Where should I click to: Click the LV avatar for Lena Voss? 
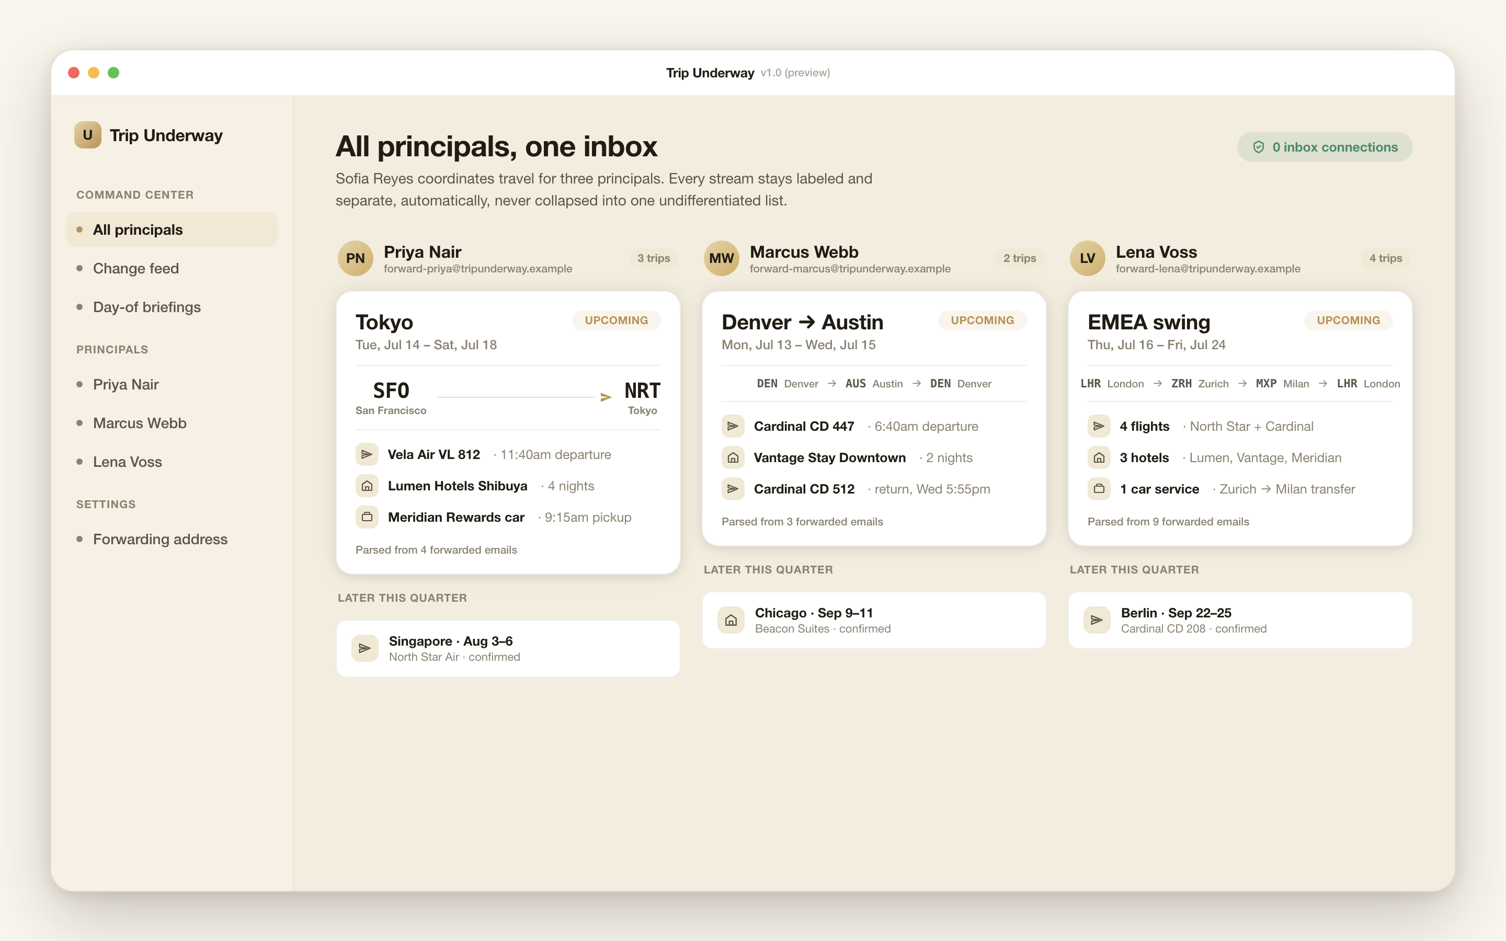1087,258
